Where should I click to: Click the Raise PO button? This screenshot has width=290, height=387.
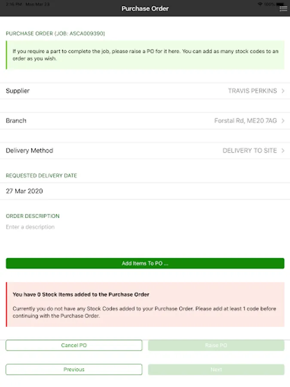pos(216,345)
